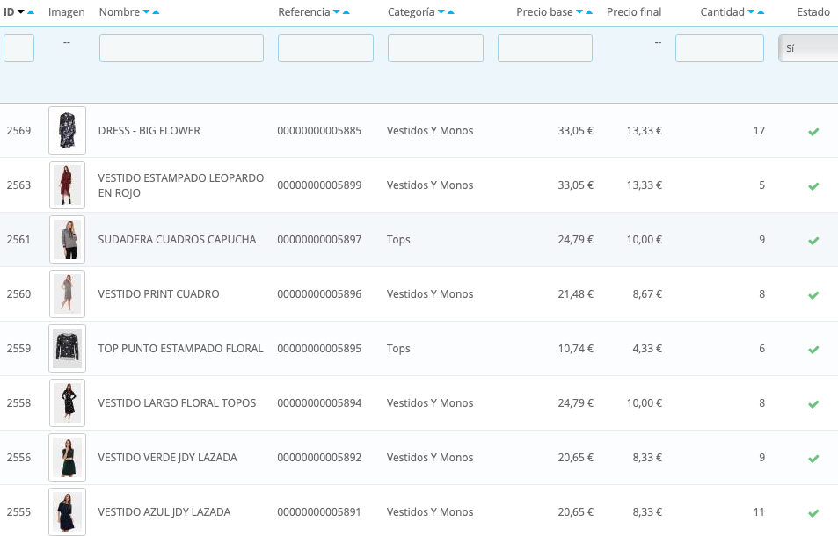This screenshot has height=536, width=838.
Task: Sort ID column descending arrow
Action: [21, 11]
